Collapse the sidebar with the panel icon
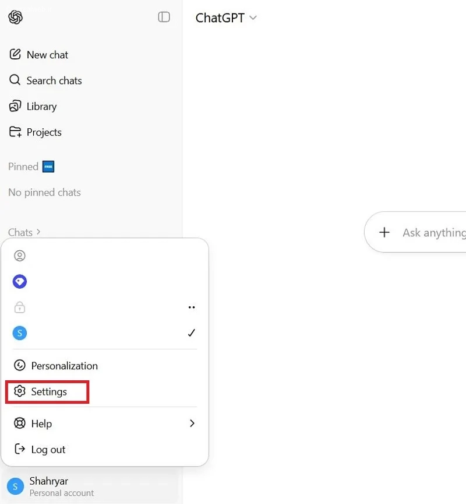 (x=164, y=17)
